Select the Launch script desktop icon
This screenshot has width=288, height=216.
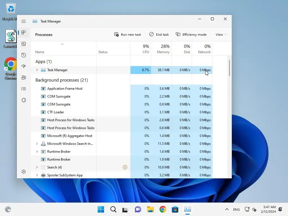tap(11, 39)
